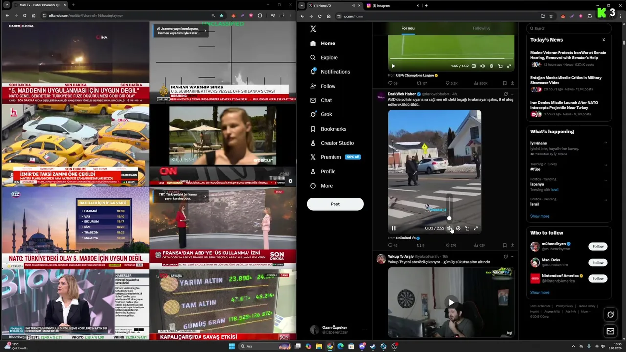626x352 pixels.
Task: Like the DarkWeb Haber post with 276 likes
Action: pyautogui.click(x=450, y=245)
